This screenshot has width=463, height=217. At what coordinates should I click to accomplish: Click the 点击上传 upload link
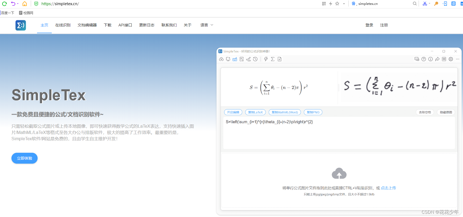(388, 188)
